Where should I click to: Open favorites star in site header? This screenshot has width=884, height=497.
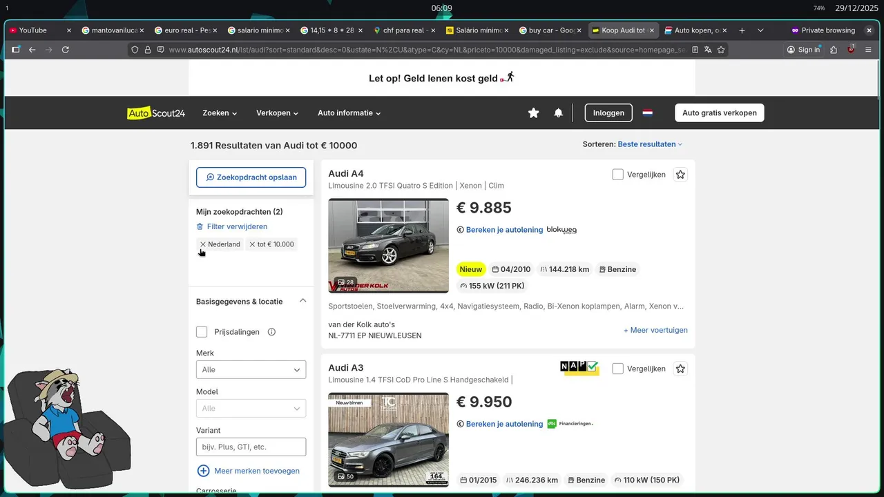533,113
